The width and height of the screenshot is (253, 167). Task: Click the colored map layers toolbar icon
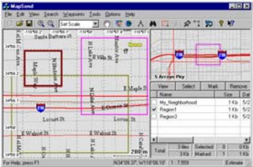[x=119, y=24]
